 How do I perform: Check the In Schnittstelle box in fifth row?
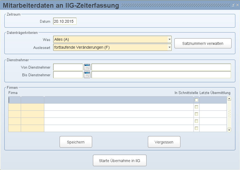(x=196, y=128)
